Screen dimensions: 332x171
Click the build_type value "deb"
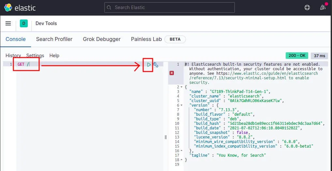tap(233, 119)
